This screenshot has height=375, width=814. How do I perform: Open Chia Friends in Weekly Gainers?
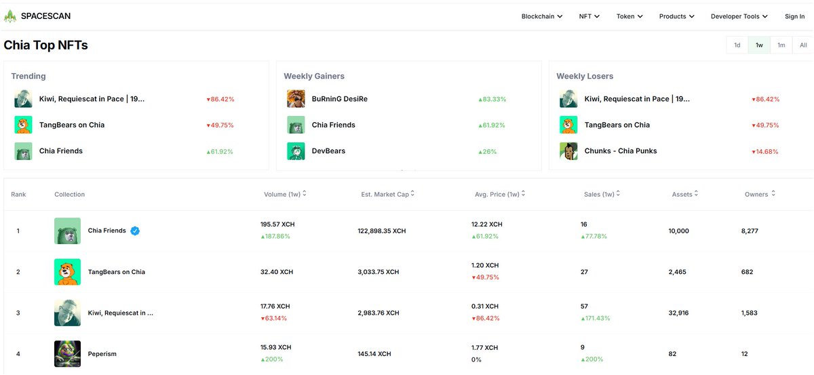[x=334, y=125]
